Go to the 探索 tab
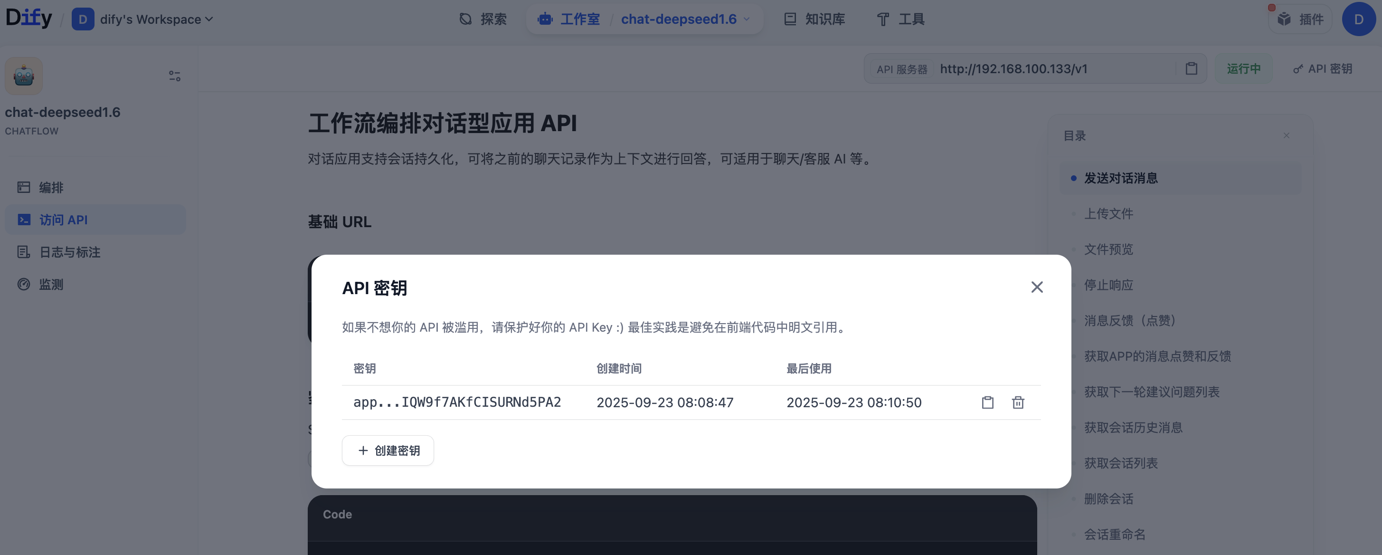 (483, 19)
